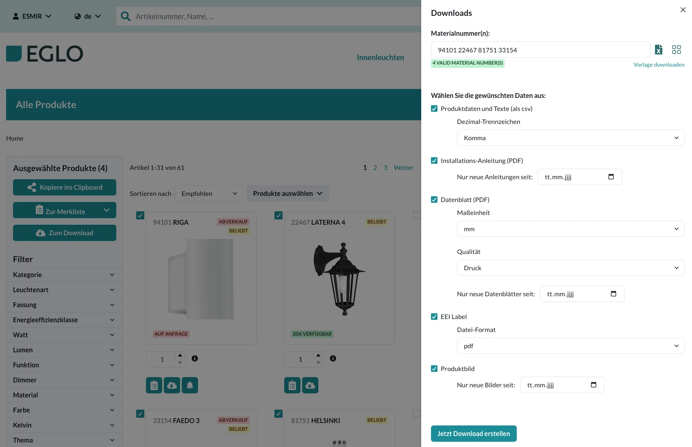Click the cloud download icon under LATERNA 4

(310, 385)
